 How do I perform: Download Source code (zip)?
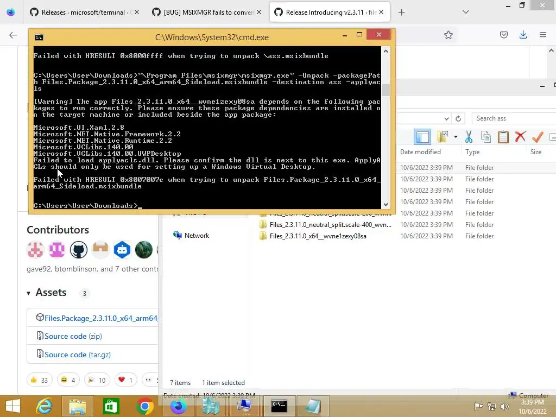click(73, 336)
